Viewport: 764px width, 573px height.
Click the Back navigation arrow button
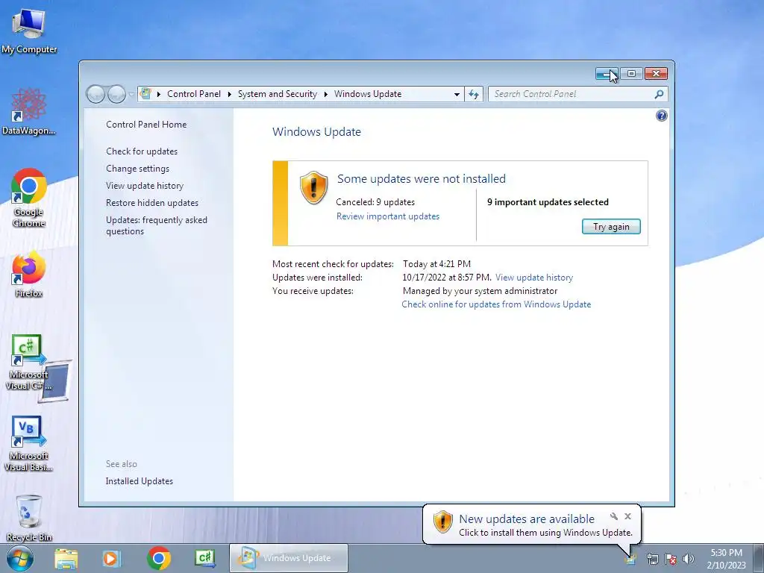pyautogui.click(x=96, y=94)
